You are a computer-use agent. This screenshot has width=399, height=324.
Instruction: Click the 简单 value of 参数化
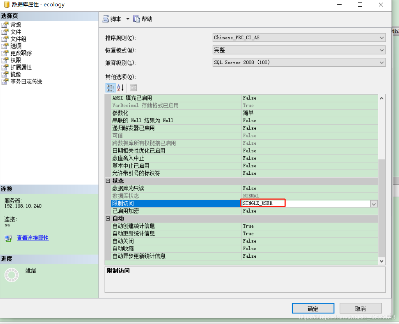coord(248,113)
